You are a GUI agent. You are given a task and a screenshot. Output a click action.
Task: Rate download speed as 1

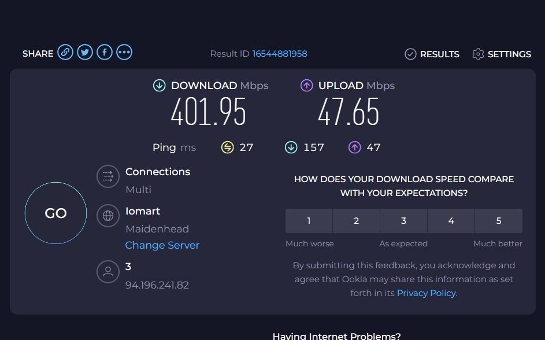pos(309,221)
